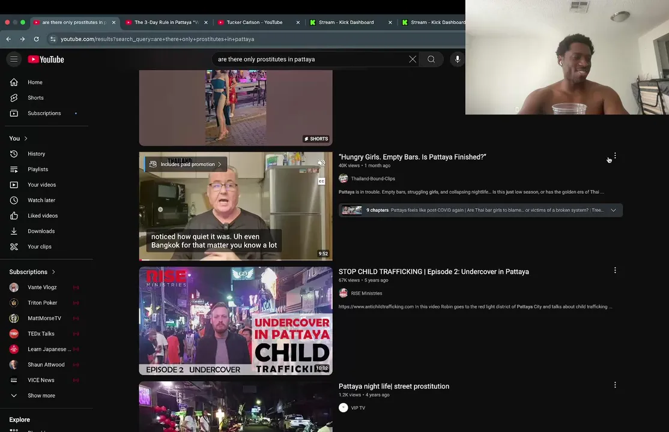This screenshot has height=432, width=669.
Task: Clear the search query with the X icon
Action: click(412, 59)
